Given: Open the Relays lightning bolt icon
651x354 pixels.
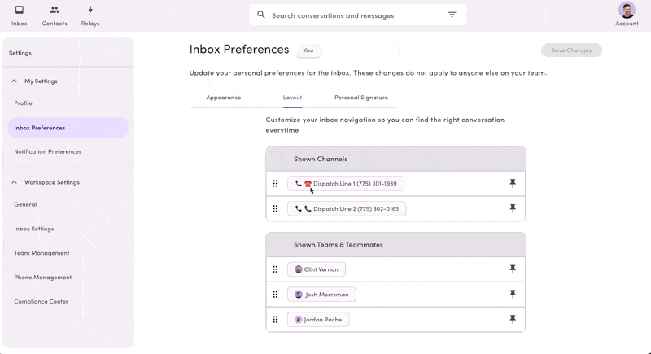Looking at the screenshot, I should [x=90, y=10].
